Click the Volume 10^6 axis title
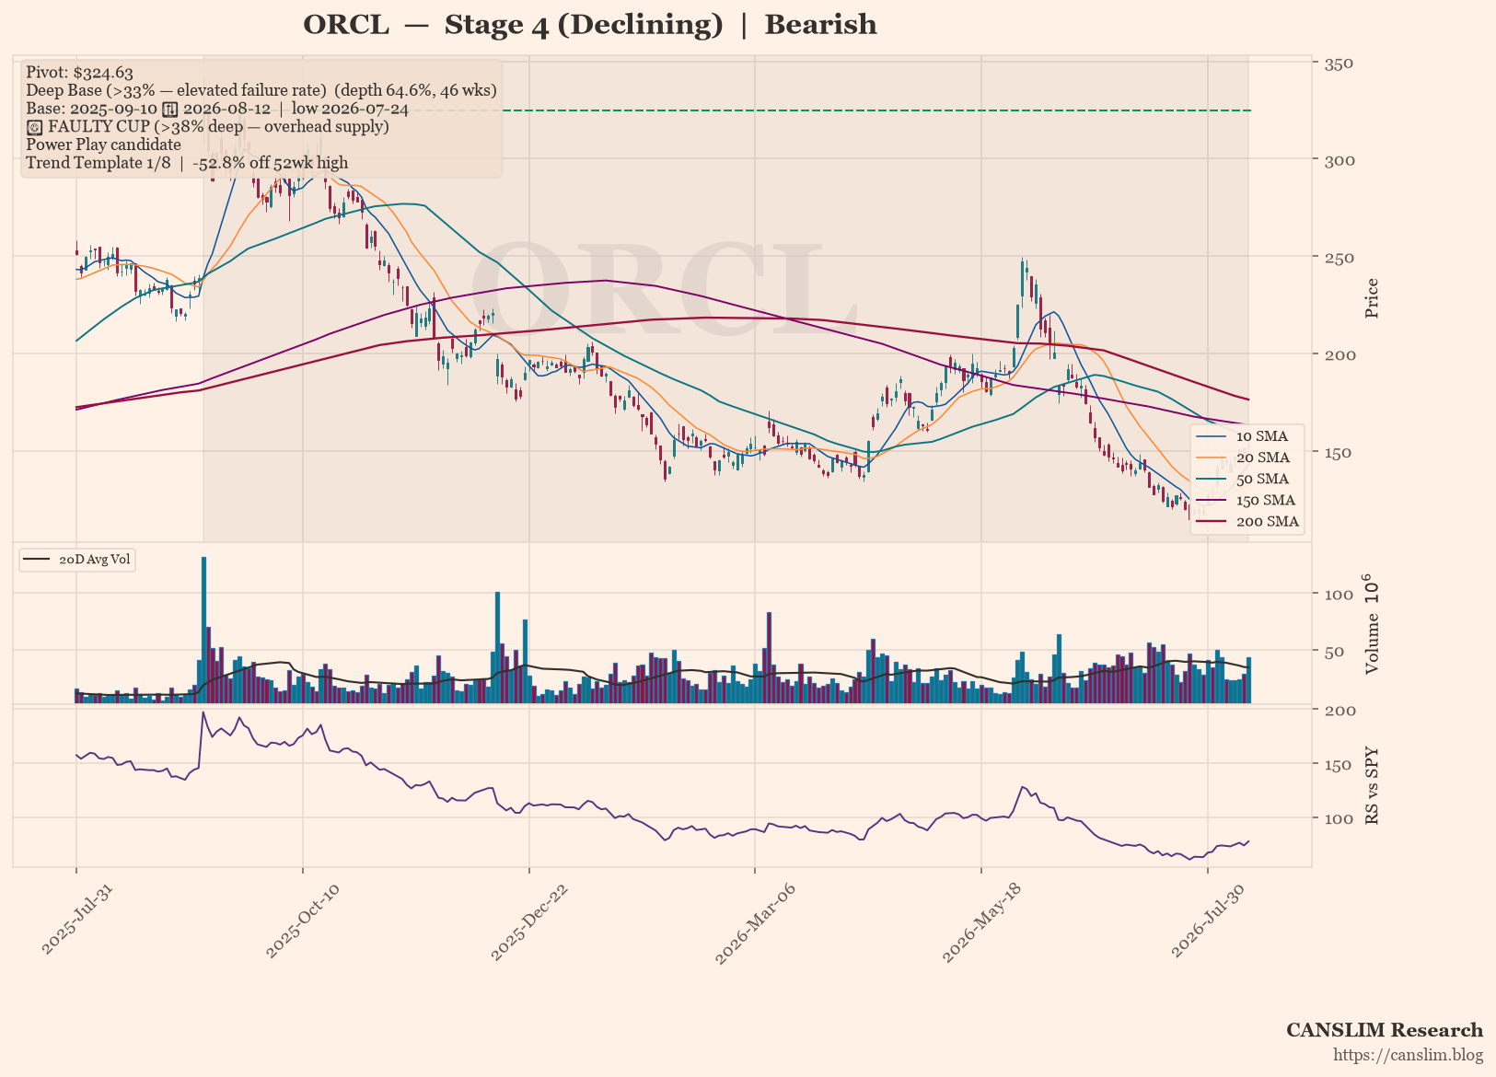The width and height of the screenshot is (1496, 1077). tap(1370, 623)
